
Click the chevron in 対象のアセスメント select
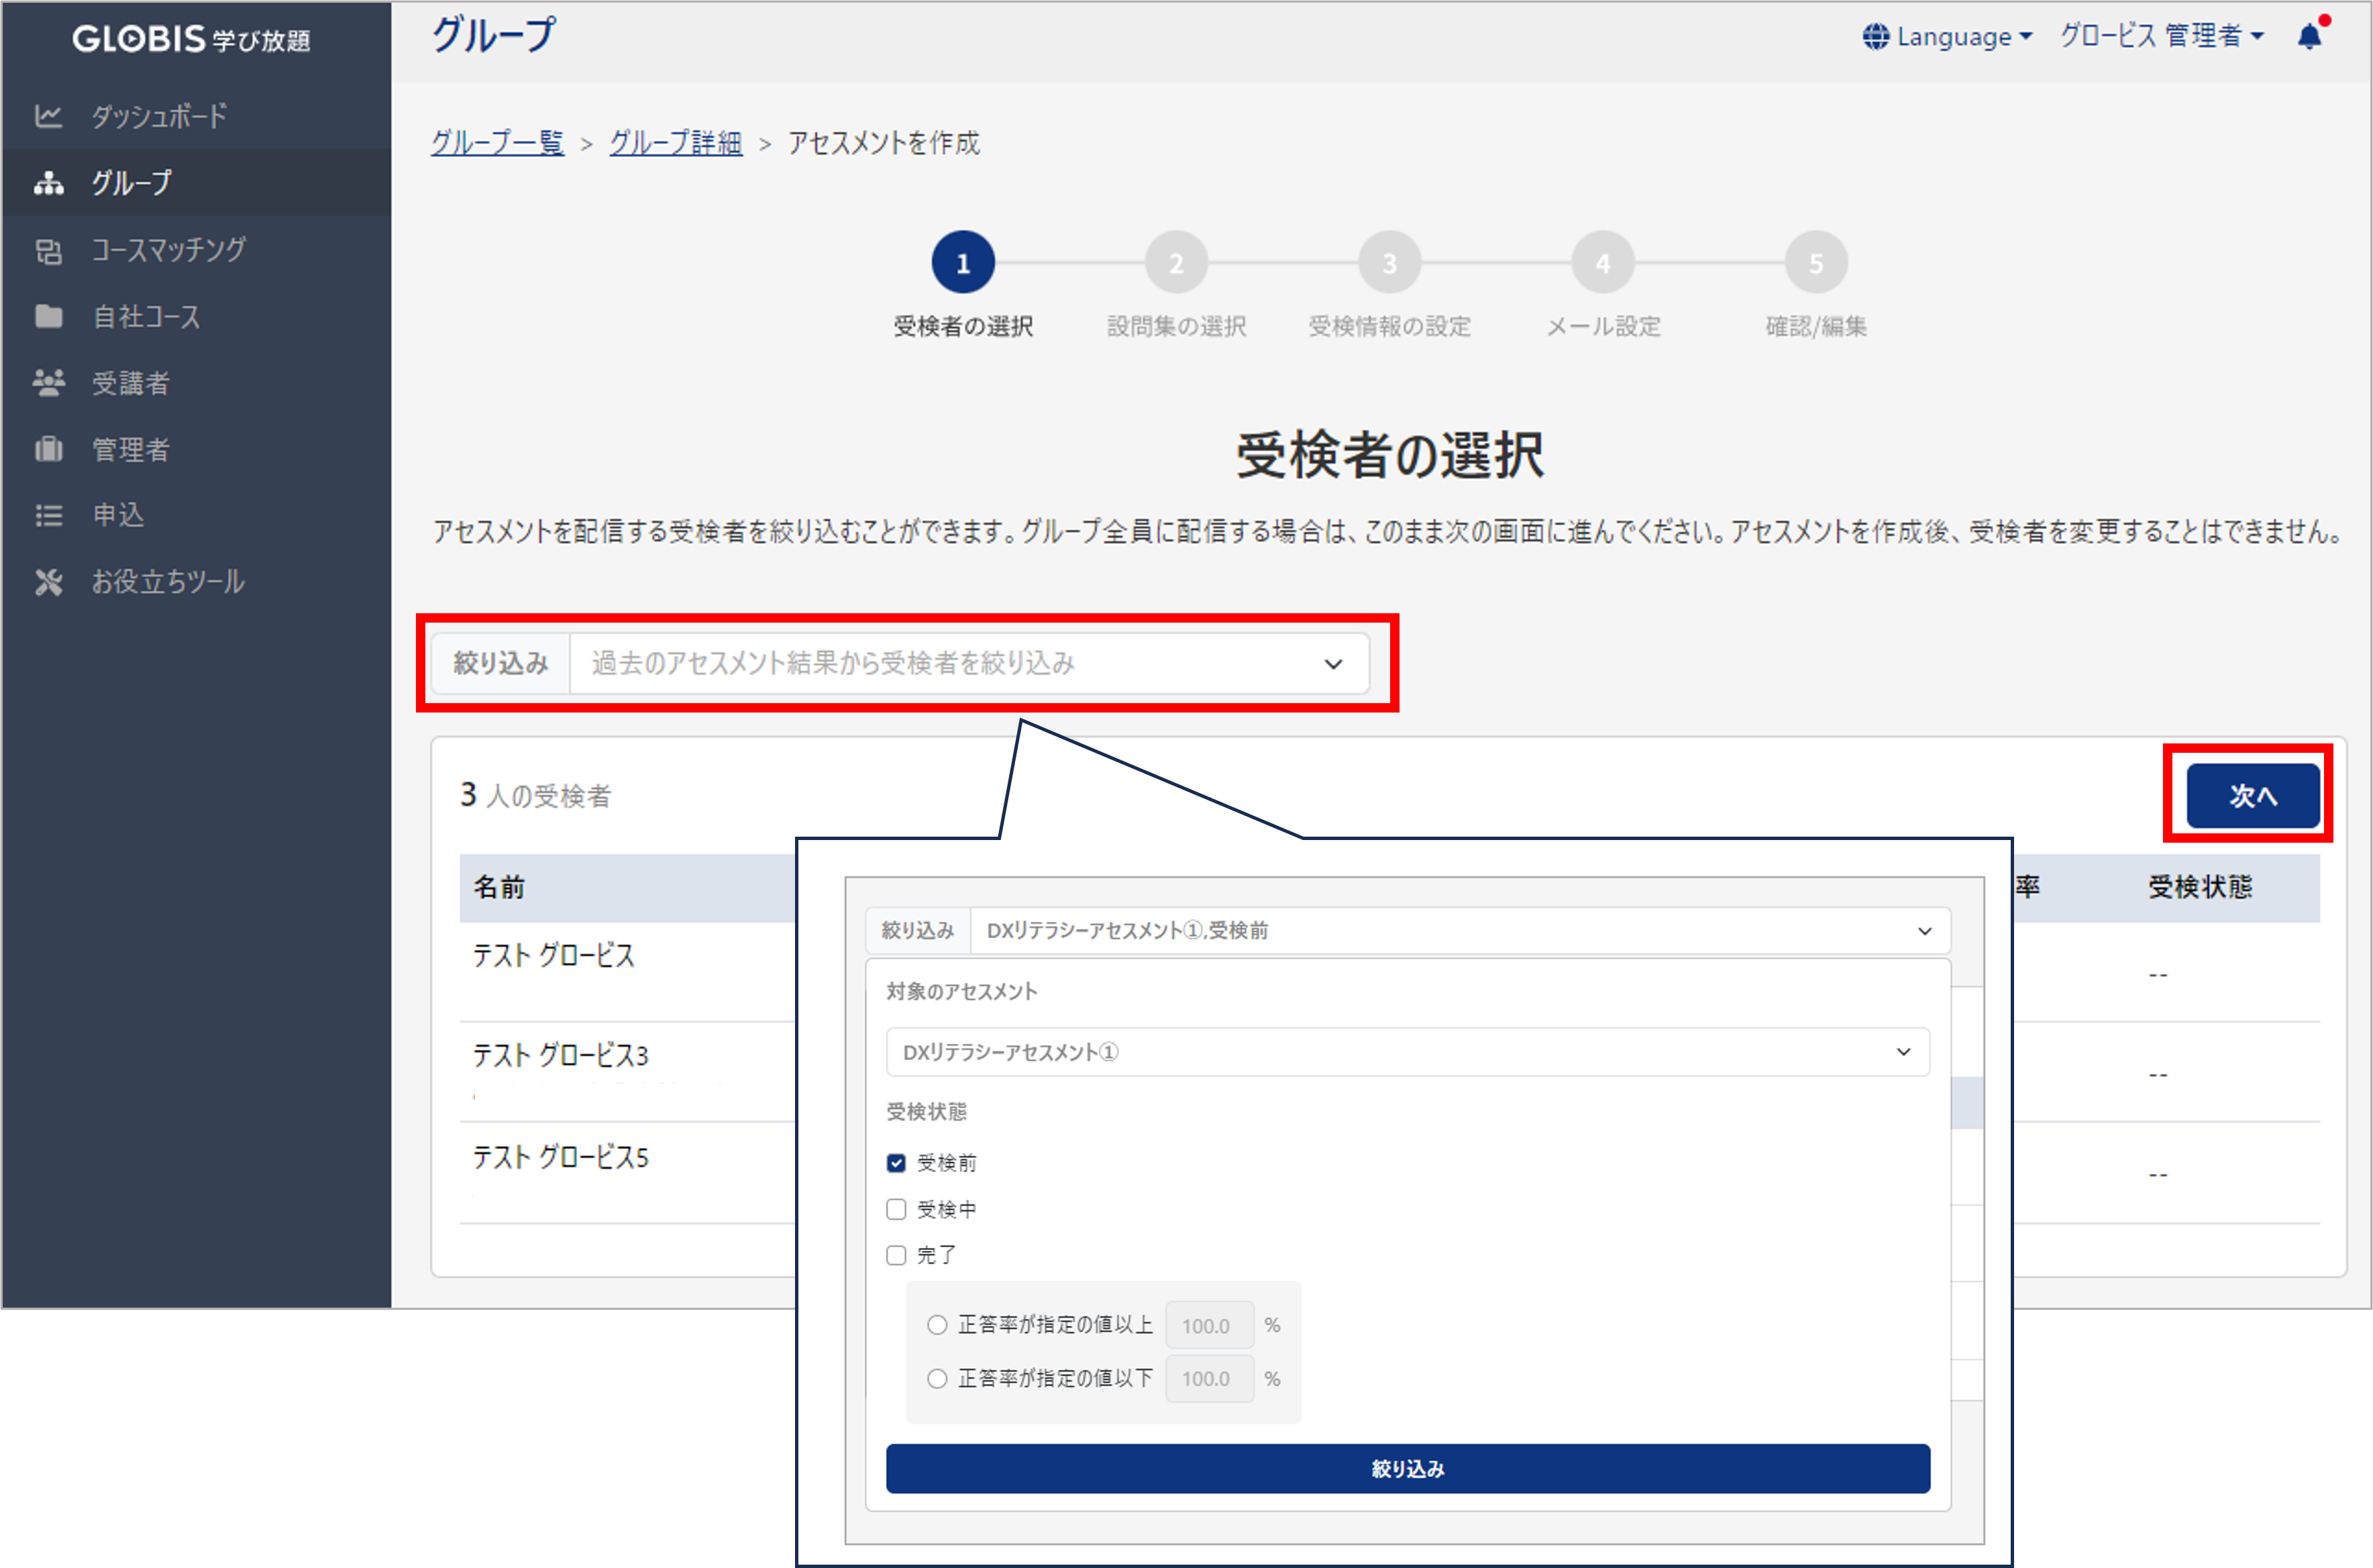[x=1903, y=1052]
